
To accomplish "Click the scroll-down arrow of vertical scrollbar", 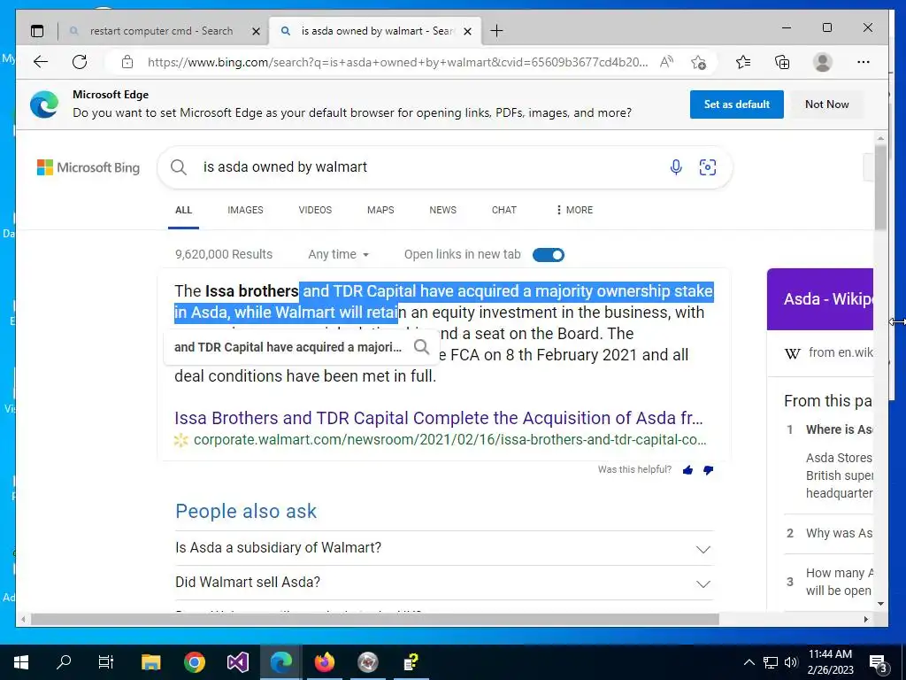I will (x=880, y=604).
